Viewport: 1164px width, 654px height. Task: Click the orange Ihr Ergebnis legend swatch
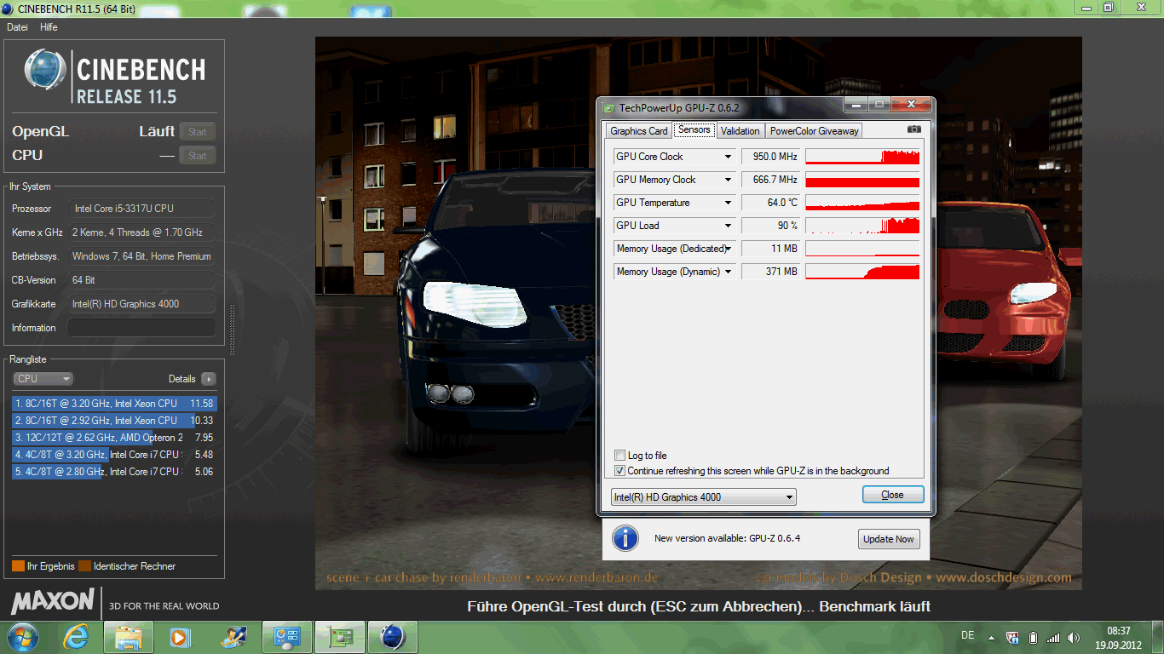tap(18, 566)
